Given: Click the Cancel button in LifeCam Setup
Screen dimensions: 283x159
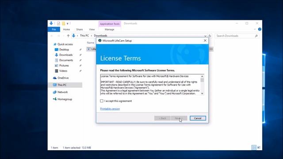Looking at the screenshot, I should pyautogui.click(x=198, y=118).
